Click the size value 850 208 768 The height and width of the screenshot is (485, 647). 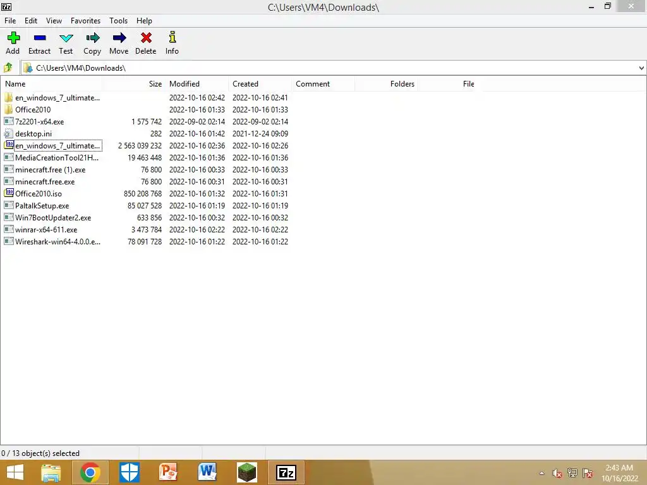point(143,193)
